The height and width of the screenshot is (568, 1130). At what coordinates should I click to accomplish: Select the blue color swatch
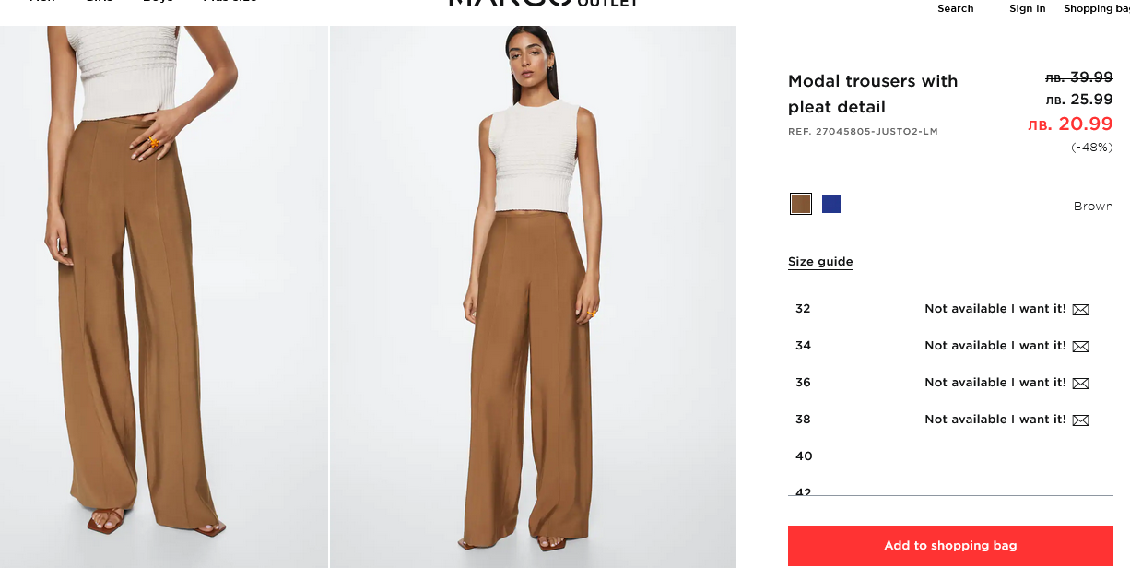tap(831, 204)
